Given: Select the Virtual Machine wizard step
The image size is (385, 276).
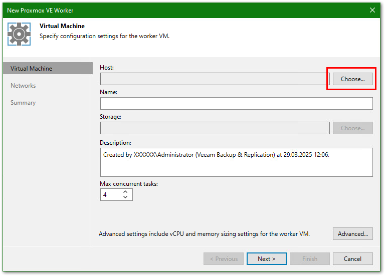Looking at the screenshot, I should click(x=47, y=69).
